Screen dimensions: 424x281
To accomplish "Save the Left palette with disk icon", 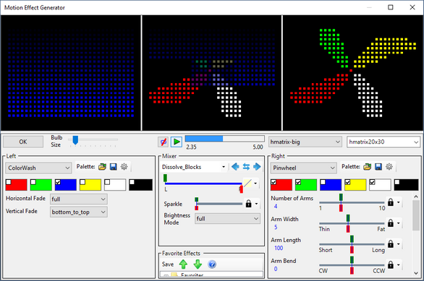I will 114,167.
